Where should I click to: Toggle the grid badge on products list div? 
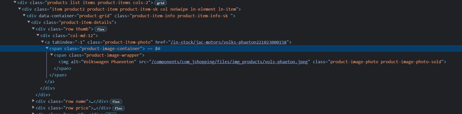pyautogui.click(x=160, y=3)
